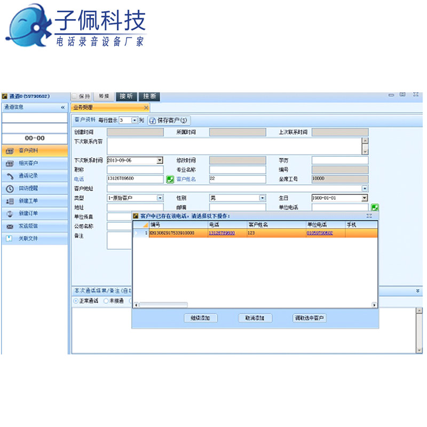This screenshot has height=427, width=427.
Task: Select the 正常通话 radio button
Action: click(x=76, y=301)
